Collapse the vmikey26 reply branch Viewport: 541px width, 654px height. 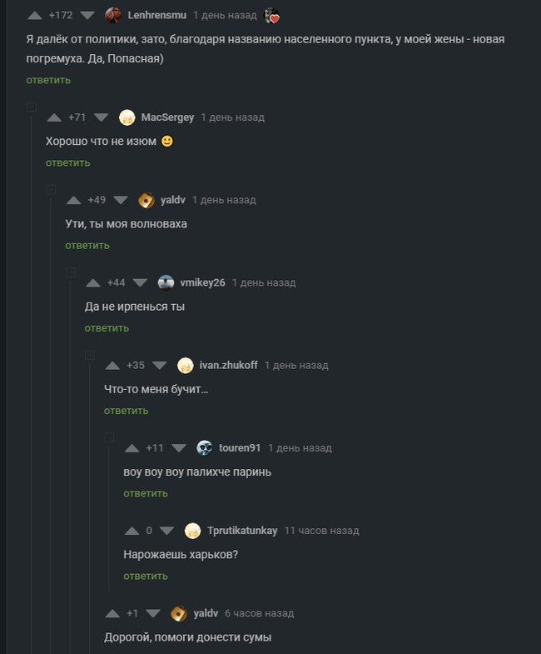[71, 272]
